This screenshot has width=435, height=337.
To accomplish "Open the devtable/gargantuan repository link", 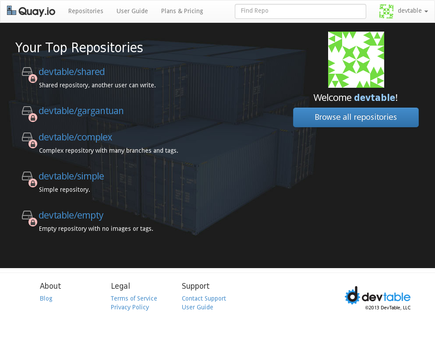I will [x=81, y=111].
